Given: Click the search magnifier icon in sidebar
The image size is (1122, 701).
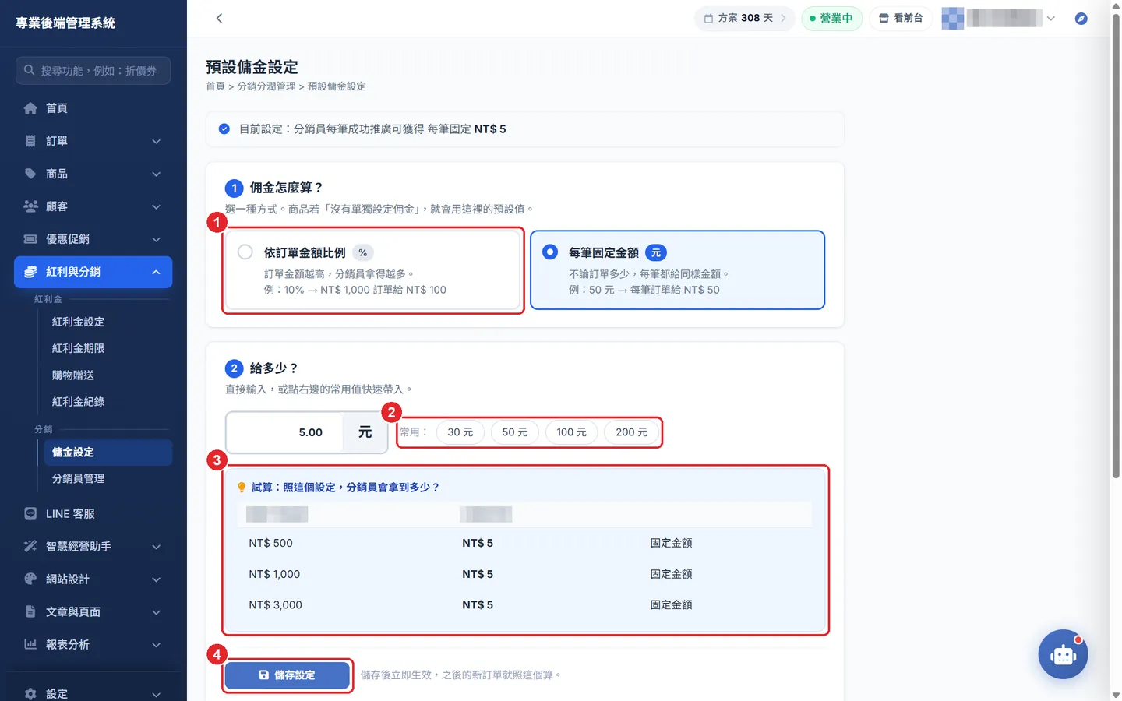Looking at the screenshot, I should (29, 70).
